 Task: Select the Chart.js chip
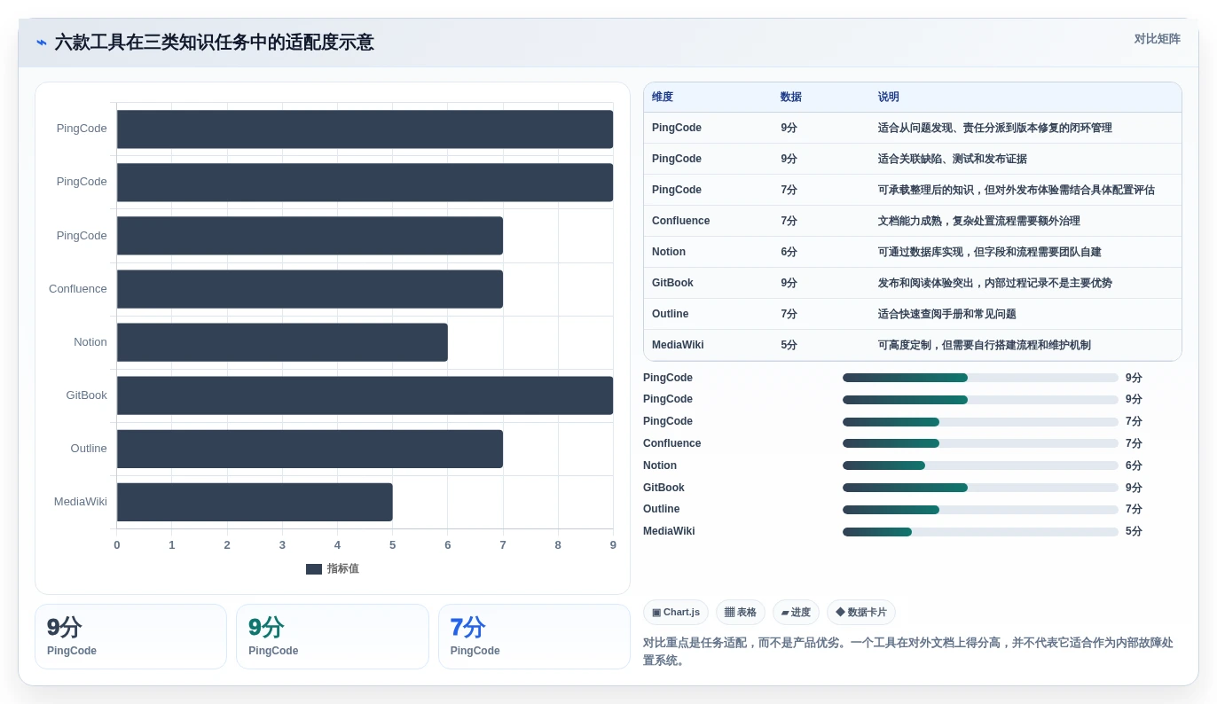[x=676, y=613]
